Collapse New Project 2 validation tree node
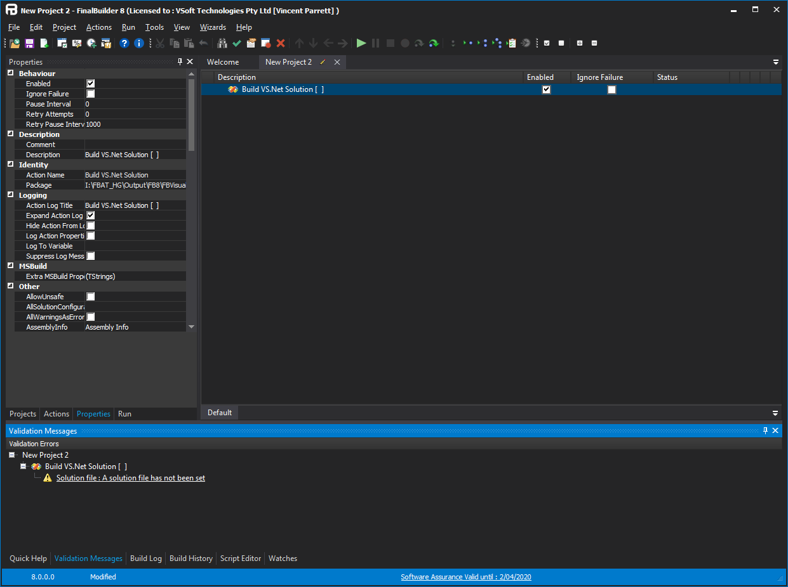Screen dimensions: 788x587 12,455
